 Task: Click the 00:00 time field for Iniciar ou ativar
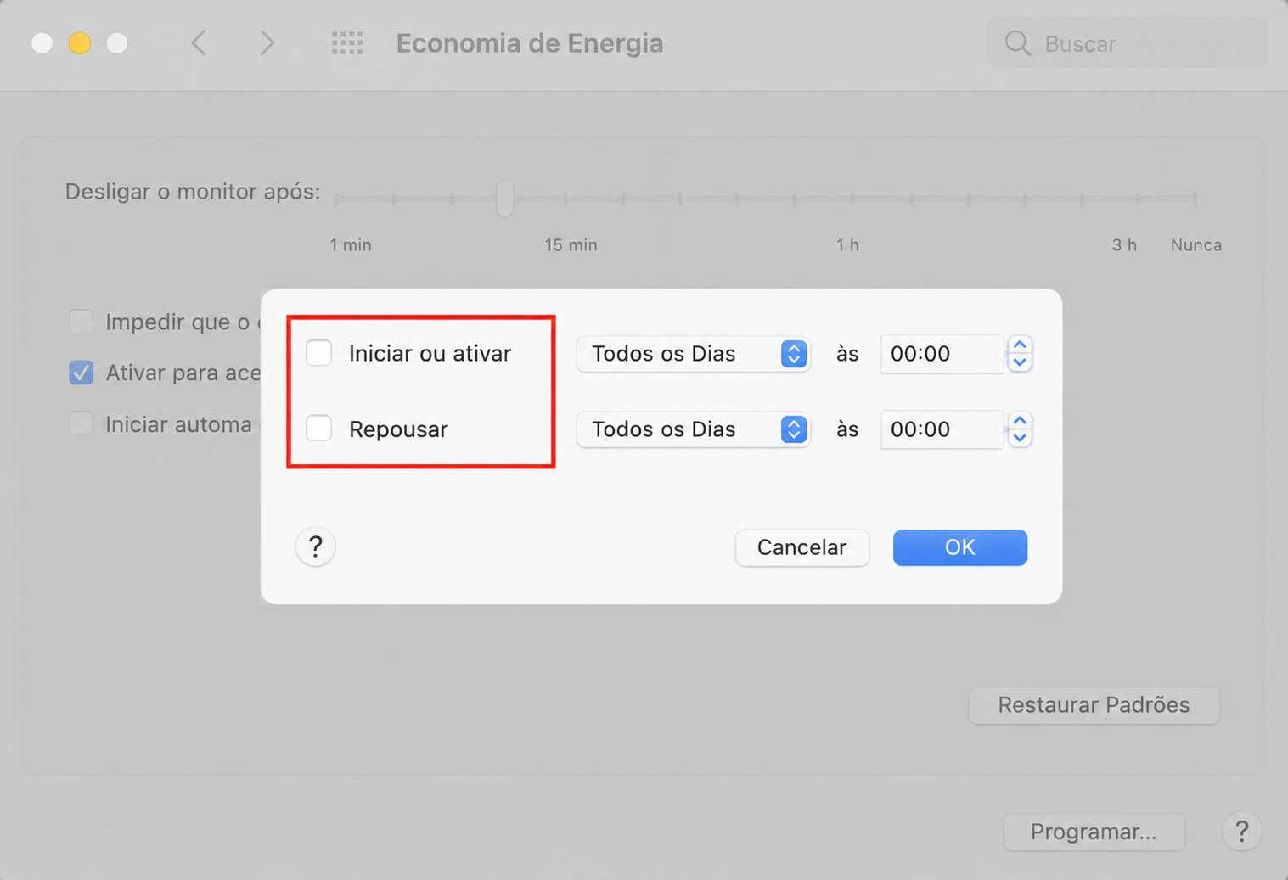tap(942, 354)
